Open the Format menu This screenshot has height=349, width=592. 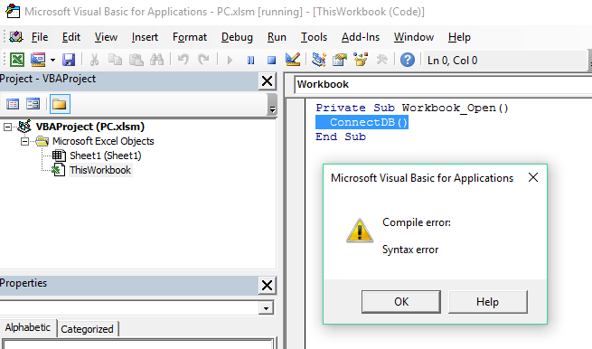[x=190, y=37]
